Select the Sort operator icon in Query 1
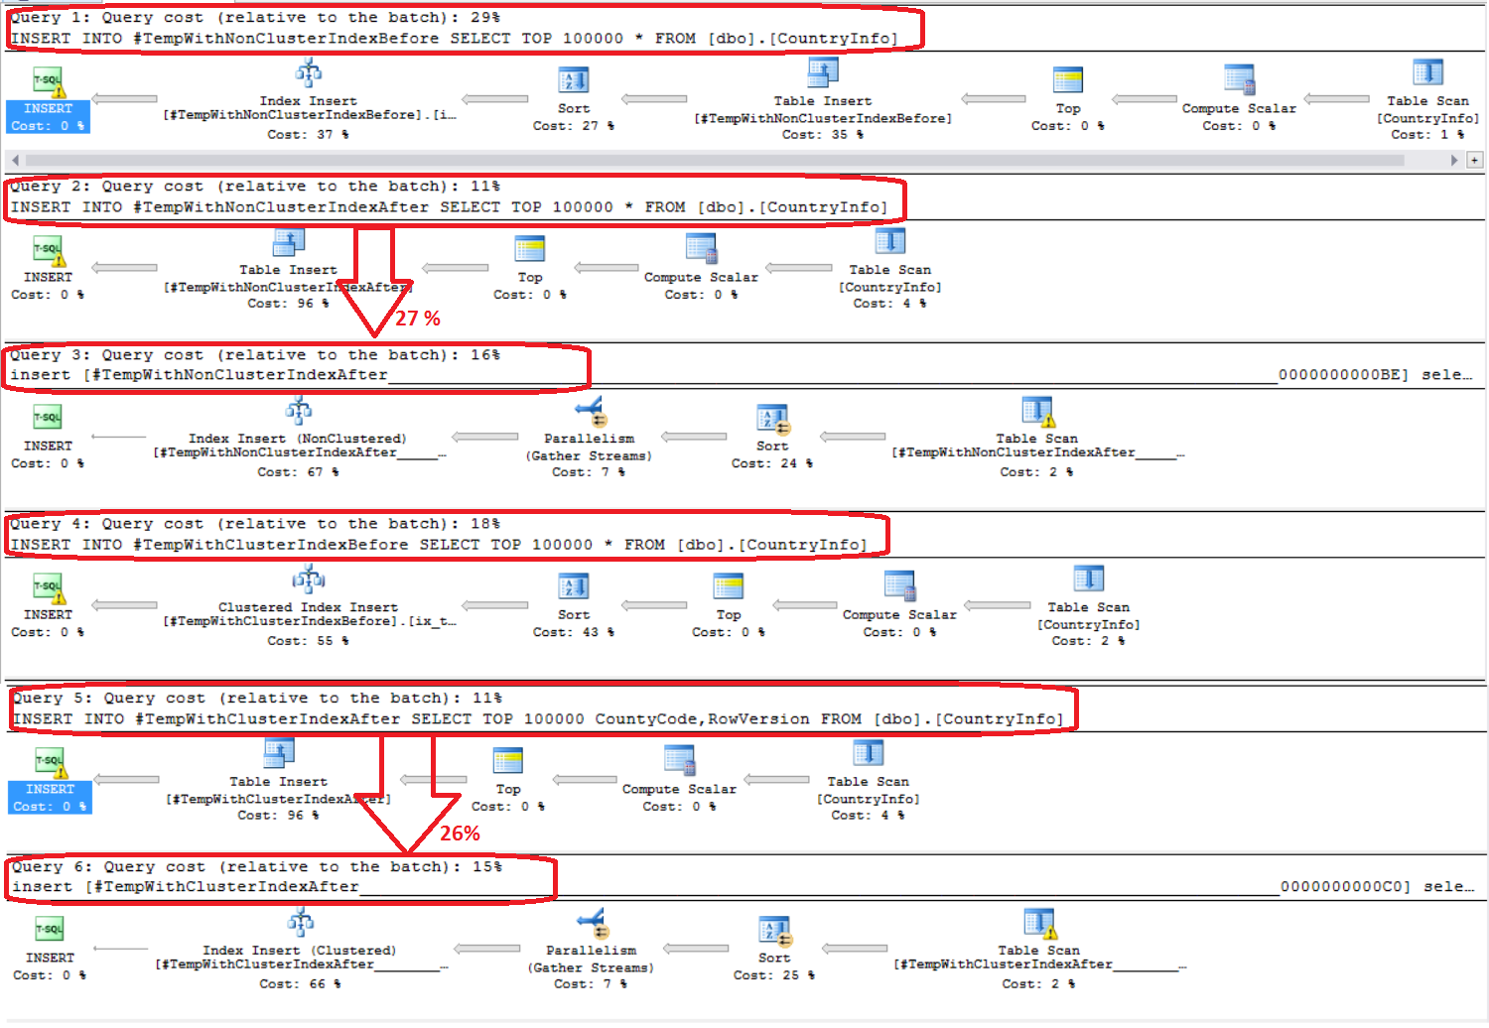 coord(574,80)
